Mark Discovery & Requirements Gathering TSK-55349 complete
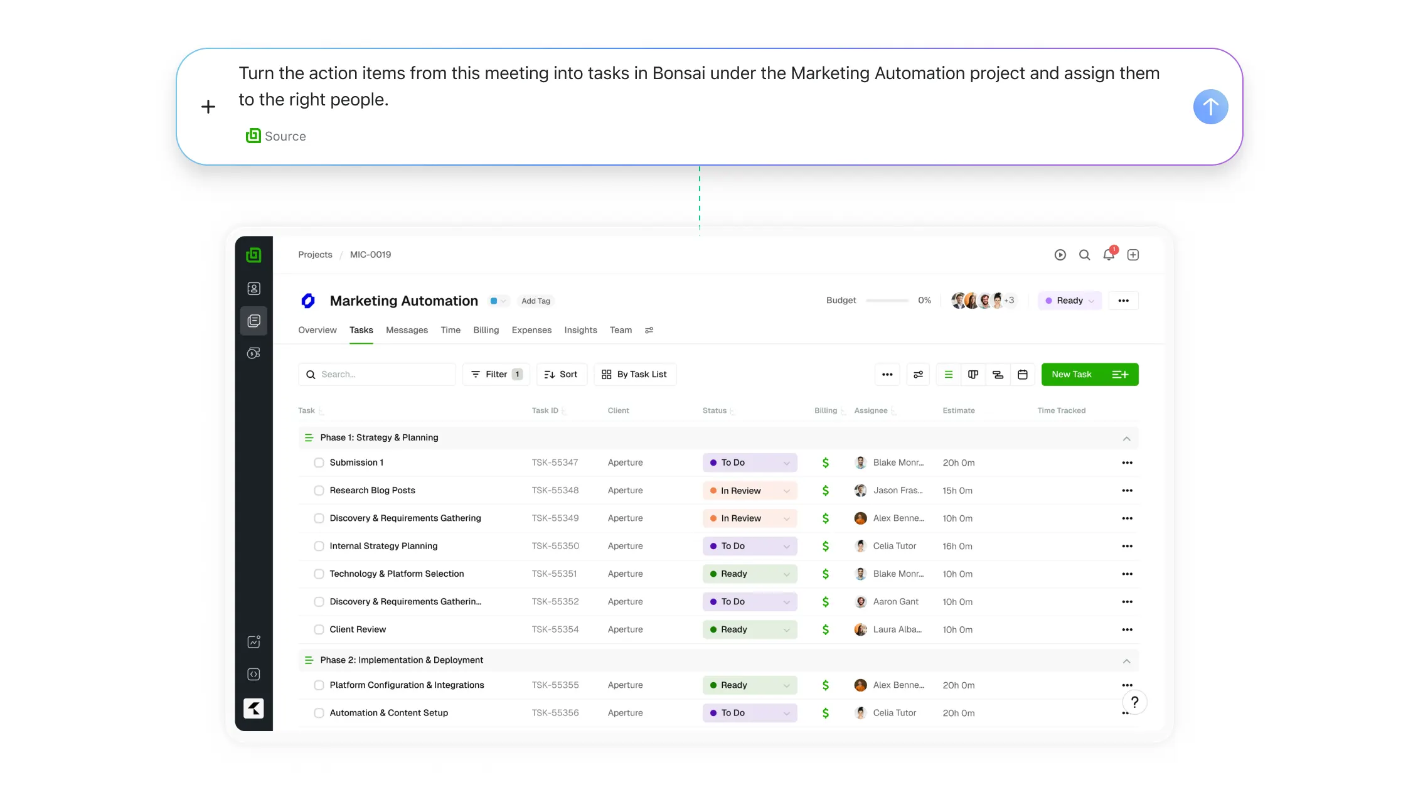 point(319,518)
